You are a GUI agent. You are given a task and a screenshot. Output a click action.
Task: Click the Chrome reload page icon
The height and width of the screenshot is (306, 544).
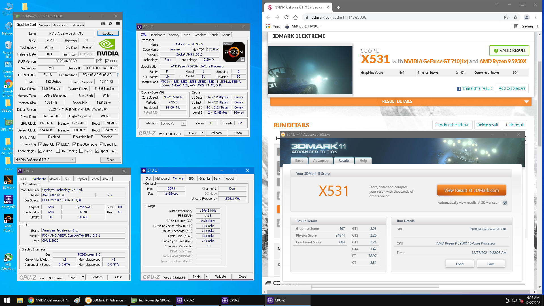tap(286, 17)
